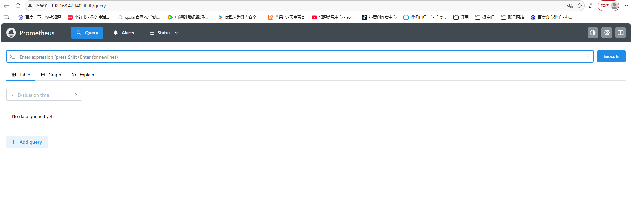This screenshot has height=213, width=632.
Task: Click the Add query button
Action: pos(27,142)
